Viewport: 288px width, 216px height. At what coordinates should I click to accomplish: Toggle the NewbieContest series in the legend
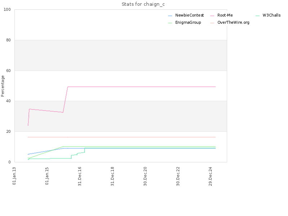point(186,15)
